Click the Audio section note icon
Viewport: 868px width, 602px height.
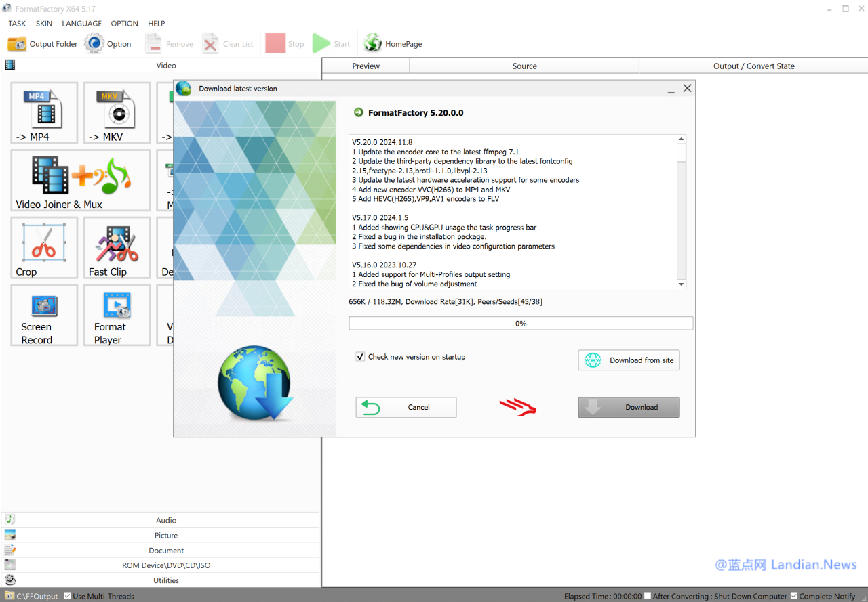click(x=9, y=519)
